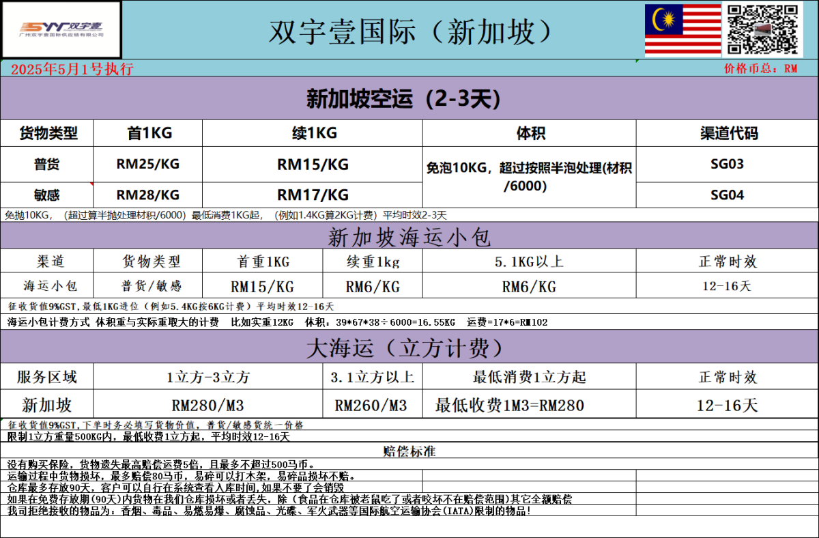
Task: Click the Malaysia flag image
Action: (x=683, y=29)
